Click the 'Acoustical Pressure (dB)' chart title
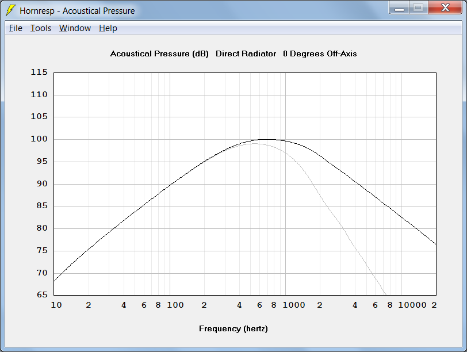The image size is (467, 352). 159,53
